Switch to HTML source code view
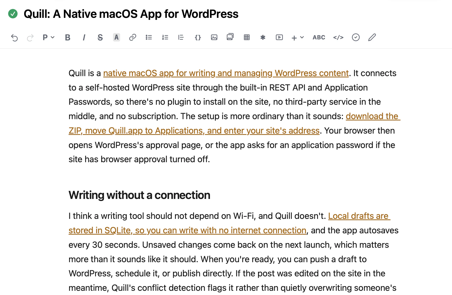Viewport: 452px width, 295px height. (338, 38)
